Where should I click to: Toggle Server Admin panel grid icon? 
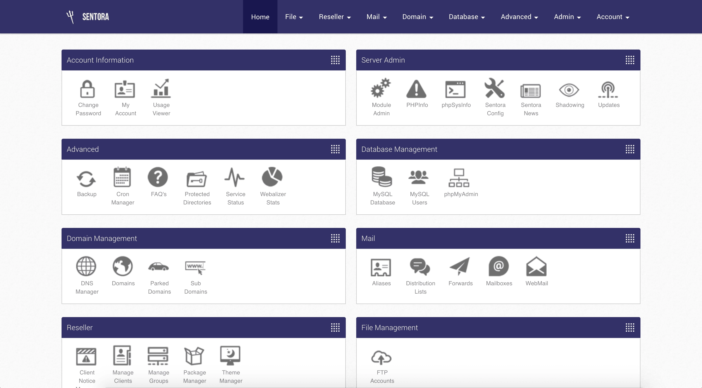coord(630,60)
